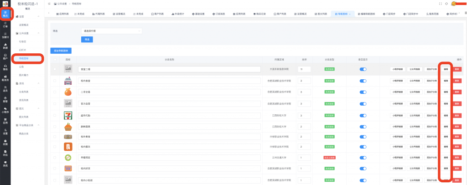Image resolution: width=467 pixels, height=185 pixels.
Task: Click the 7-Eleven icon for 超市代购
Action: [x=68, y=115]
